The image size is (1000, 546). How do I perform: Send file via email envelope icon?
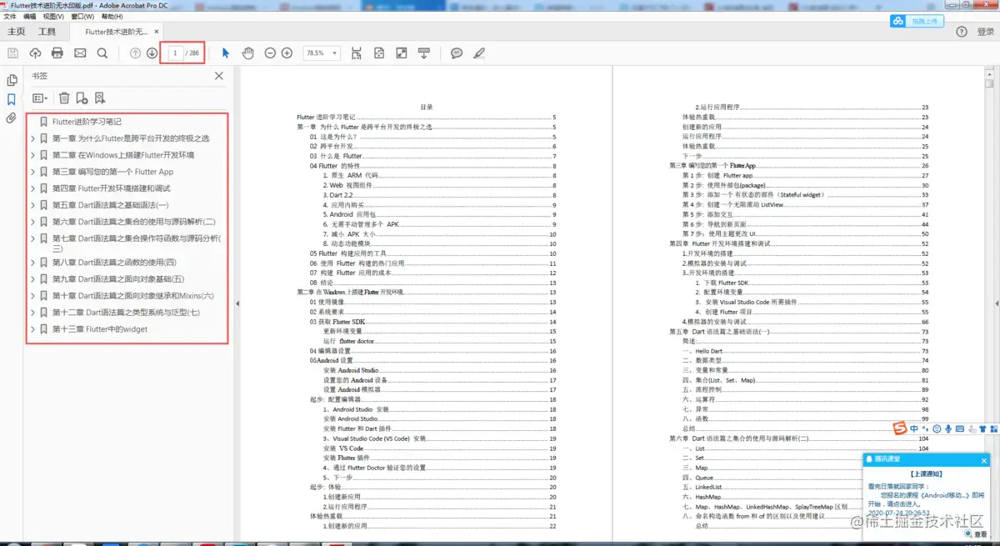[x=80, y=53]
